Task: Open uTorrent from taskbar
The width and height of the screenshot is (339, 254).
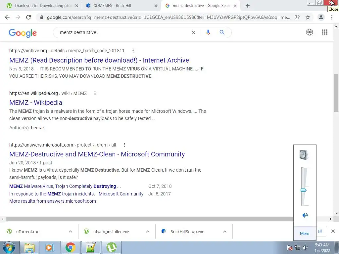Action: 111,247
